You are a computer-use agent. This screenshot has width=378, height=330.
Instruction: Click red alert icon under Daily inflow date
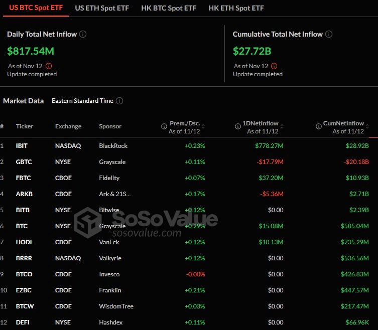pos(49,66)
